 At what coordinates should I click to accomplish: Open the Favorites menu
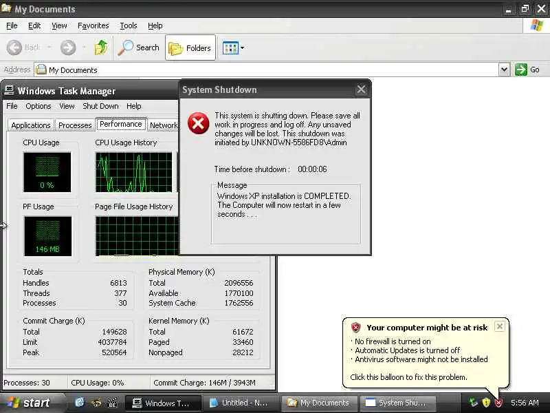pos(93,25)
